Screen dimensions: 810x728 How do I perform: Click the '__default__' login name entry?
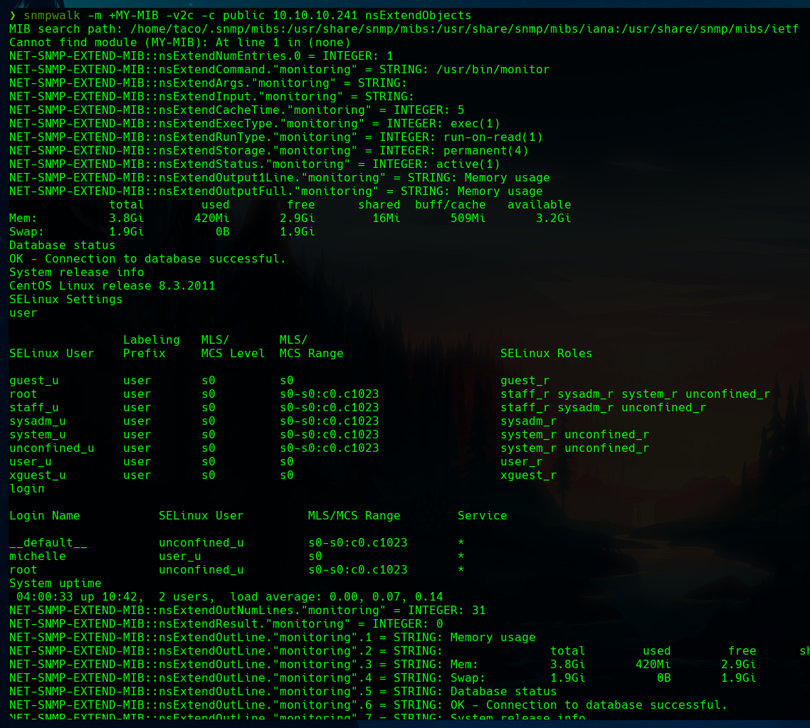pyautogui.click(x=48, y=543)
